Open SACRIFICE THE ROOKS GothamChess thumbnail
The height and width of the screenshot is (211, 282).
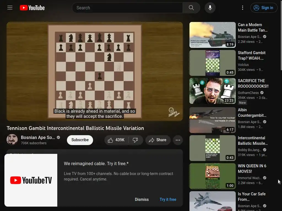tap(212, 91)
